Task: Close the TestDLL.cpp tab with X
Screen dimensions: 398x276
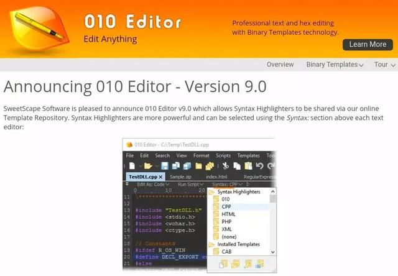Action: 160,177
